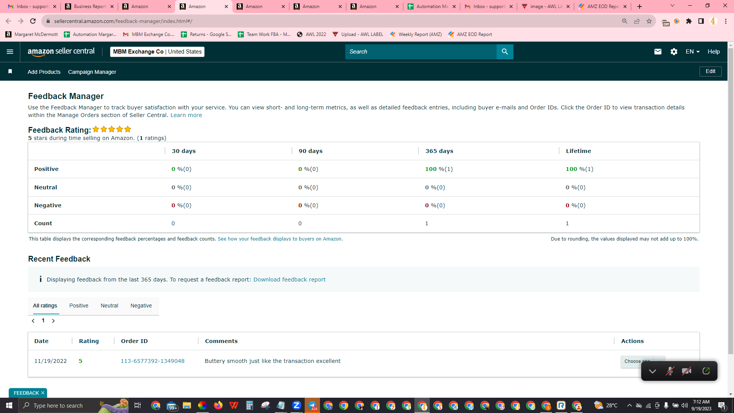This screenshot has width=734, height=413.
Task: Toggle camera in meeting overlay
Action: click(x=687, y=371)
